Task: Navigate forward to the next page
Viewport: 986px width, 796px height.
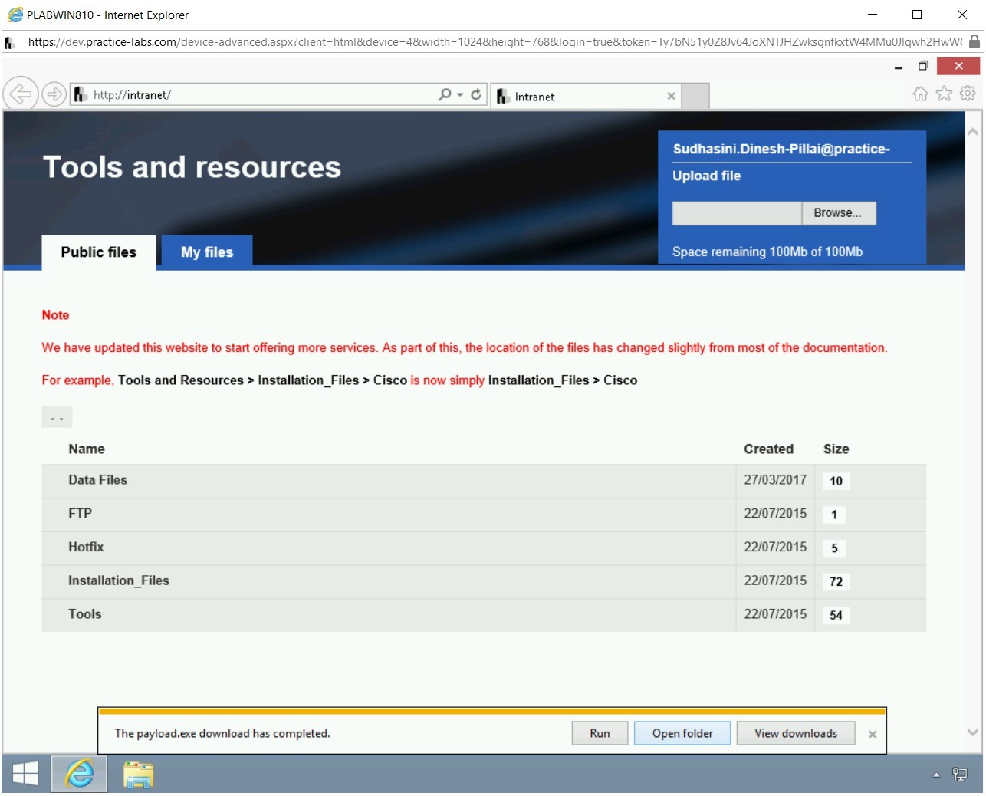Action: pos(54,94)
